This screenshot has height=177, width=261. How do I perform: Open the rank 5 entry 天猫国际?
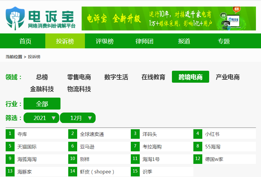tap(37, 147)
